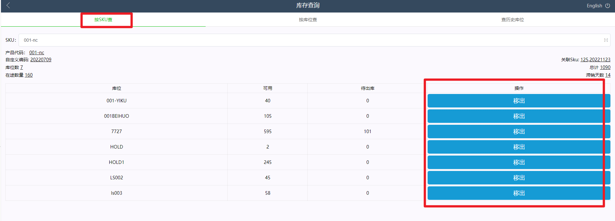615x221 pixels.
Task: Click 移出 for location HOLD1
Action: tap(519, 162)
